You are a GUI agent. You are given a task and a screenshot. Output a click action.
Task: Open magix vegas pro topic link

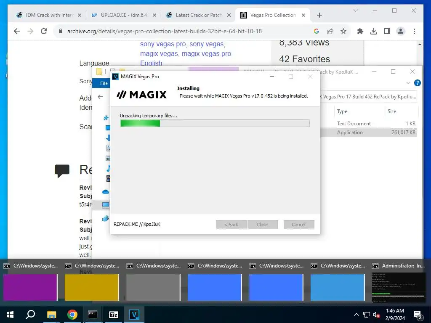tap(206, 53)
